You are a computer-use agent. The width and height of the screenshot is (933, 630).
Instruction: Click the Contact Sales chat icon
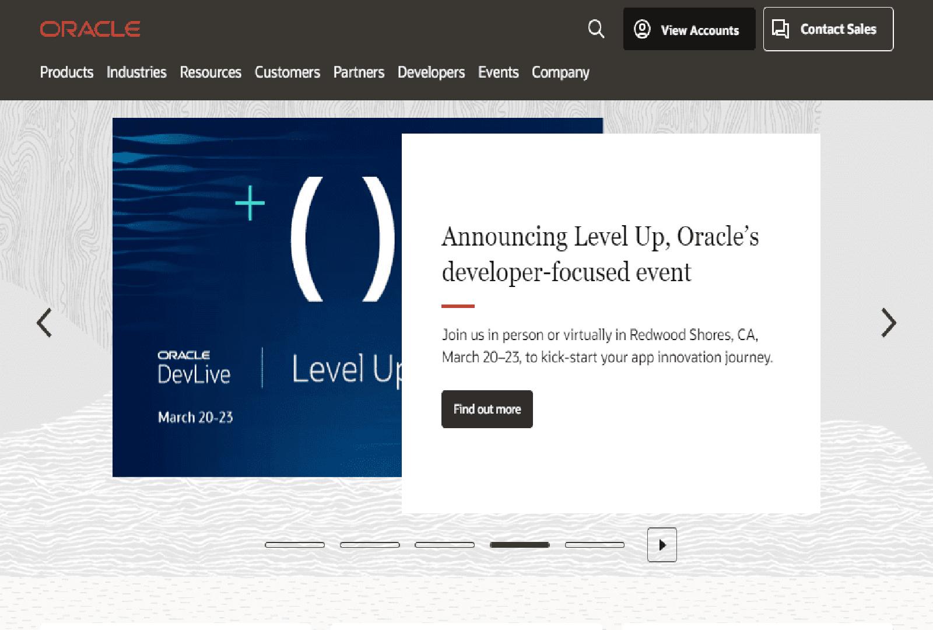pos(780,28)
